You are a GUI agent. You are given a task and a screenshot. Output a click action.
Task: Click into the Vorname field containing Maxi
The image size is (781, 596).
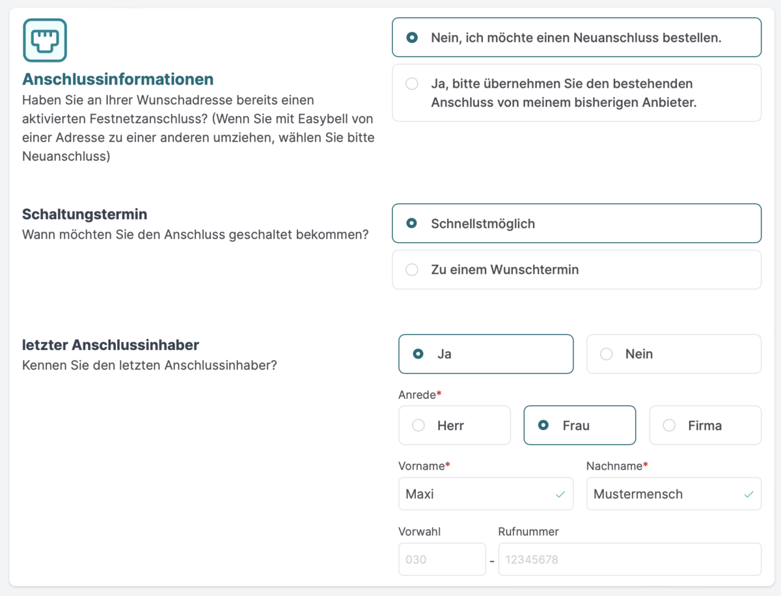pyautogui.click(x=475, y=494)
